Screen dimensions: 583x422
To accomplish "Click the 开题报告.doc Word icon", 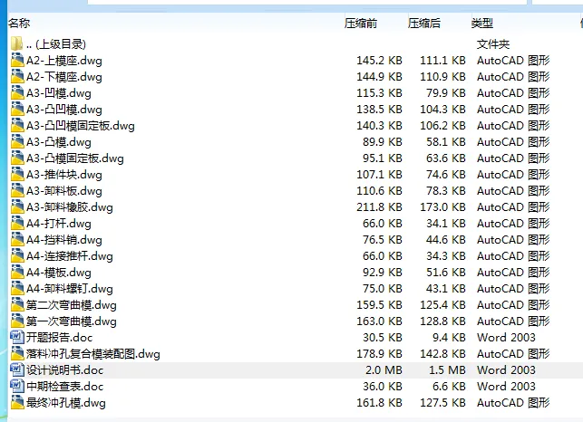I will point(17,337).
